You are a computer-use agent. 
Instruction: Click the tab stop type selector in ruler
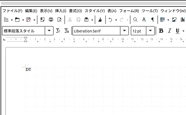coord(4,39)
